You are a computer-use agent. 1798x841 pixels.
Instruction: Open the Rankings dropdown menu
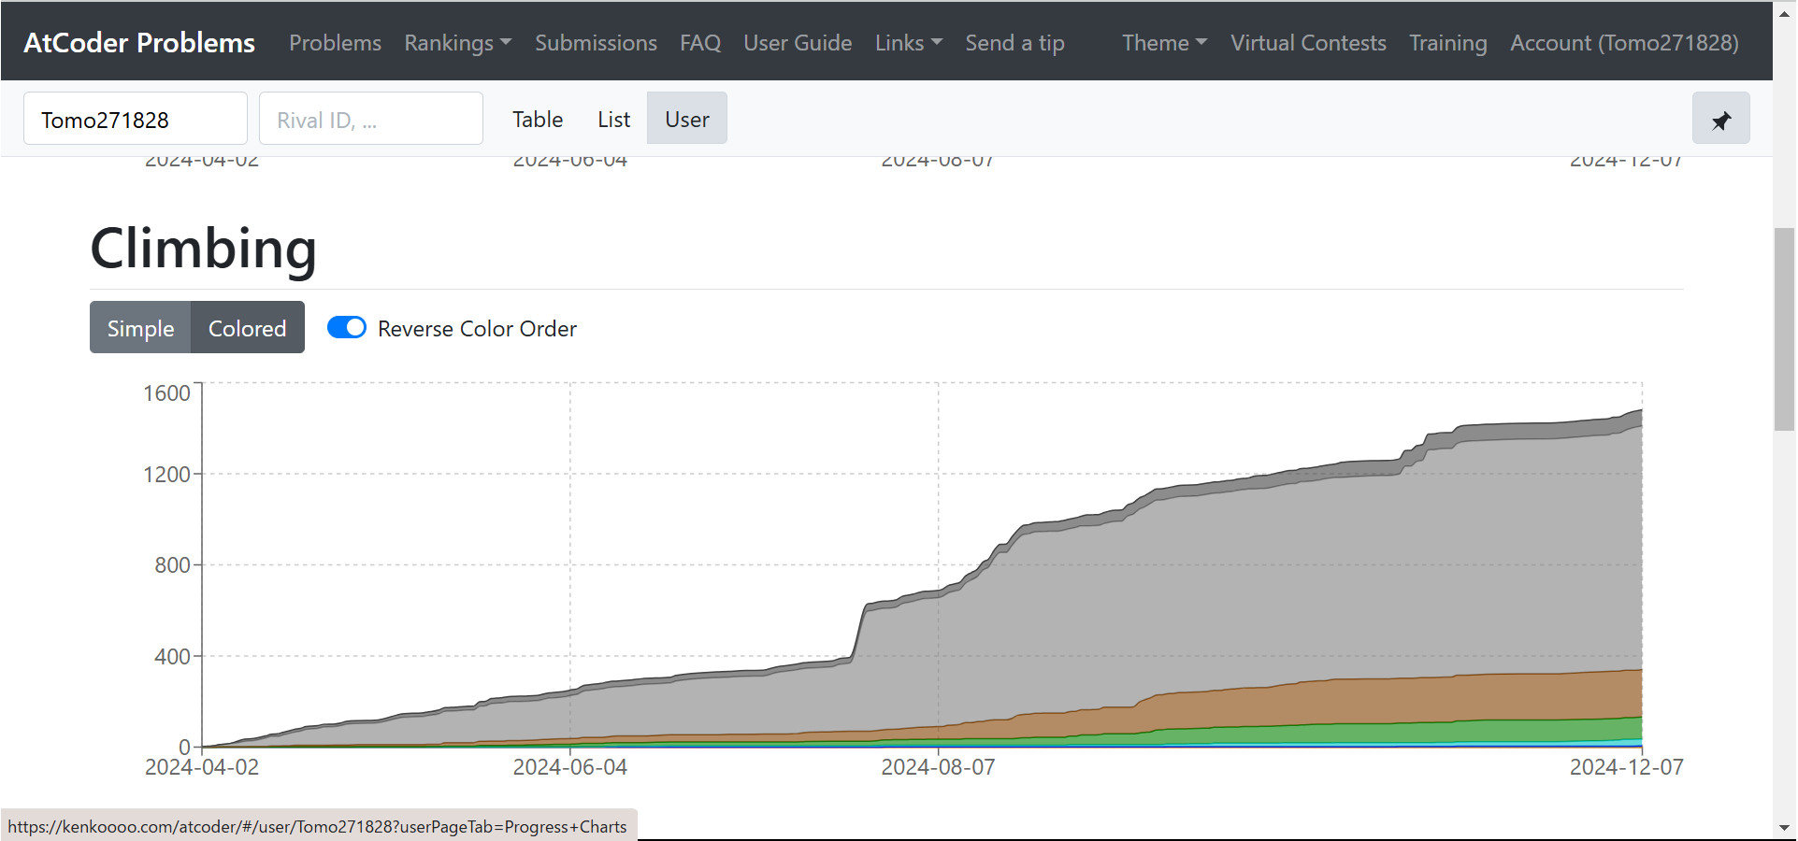[x=458, y=43]
